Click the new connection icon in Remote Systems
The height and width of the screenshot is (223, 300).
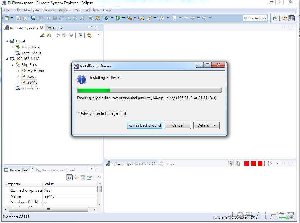point(42,35)
